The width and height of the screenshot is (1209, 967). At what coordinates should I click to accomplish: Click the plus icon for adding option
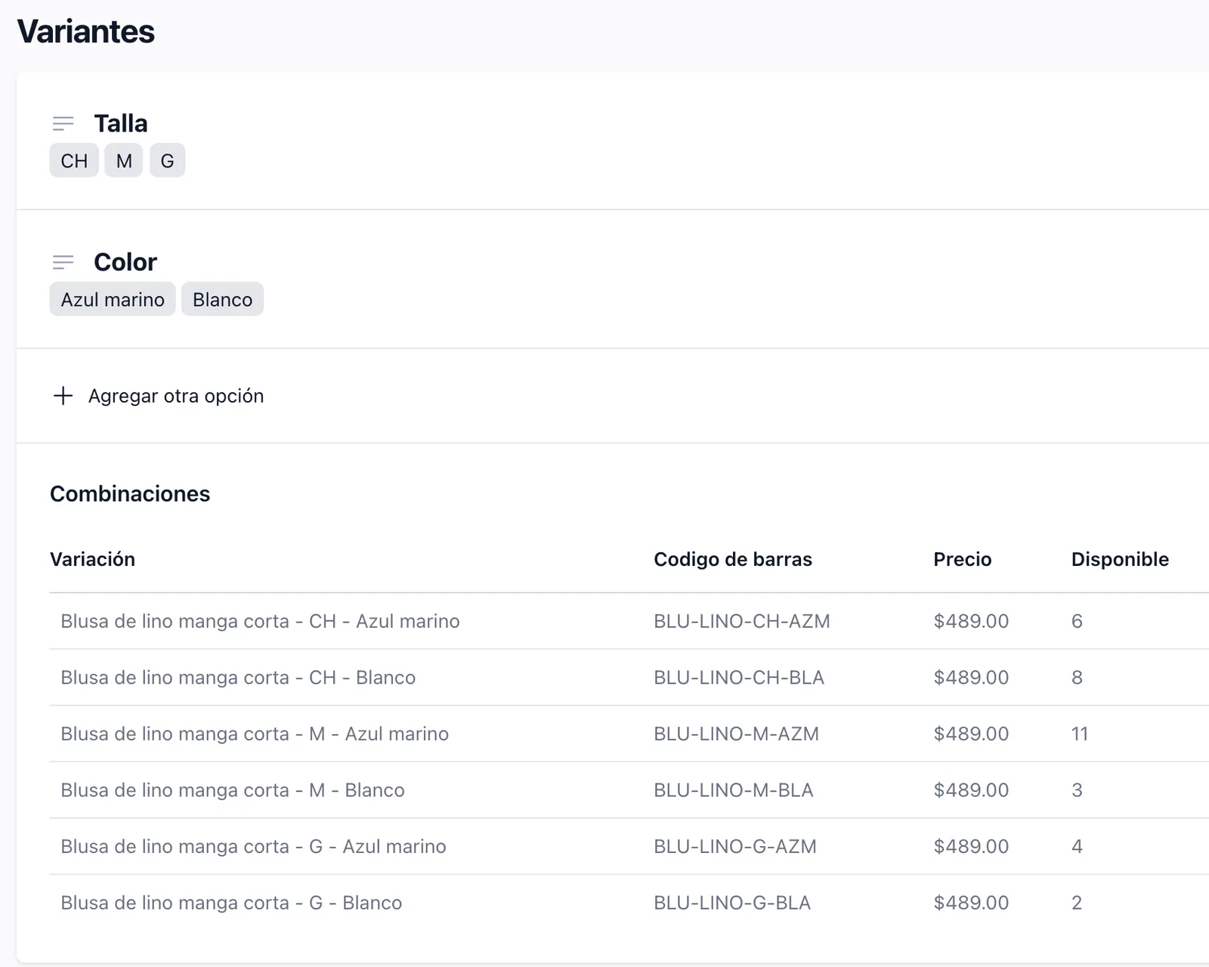(x=63, y=395)
